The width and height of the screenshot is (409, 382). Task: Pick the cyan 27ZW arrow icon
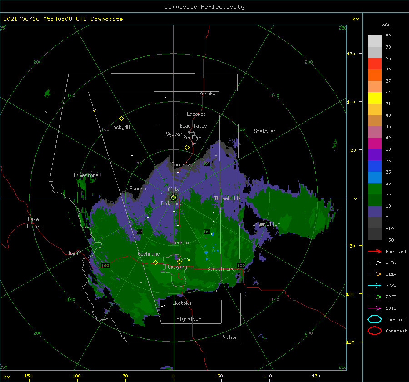coord(374,286)
